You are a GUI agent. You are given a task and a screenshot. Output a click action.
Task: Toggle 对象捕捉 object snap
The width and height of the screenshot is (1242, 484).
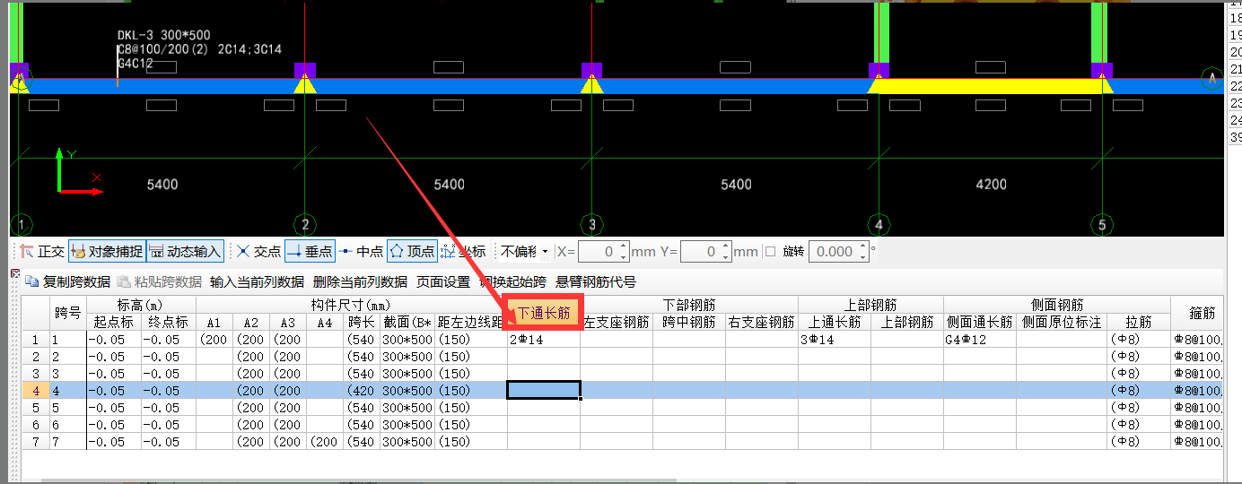107,252
